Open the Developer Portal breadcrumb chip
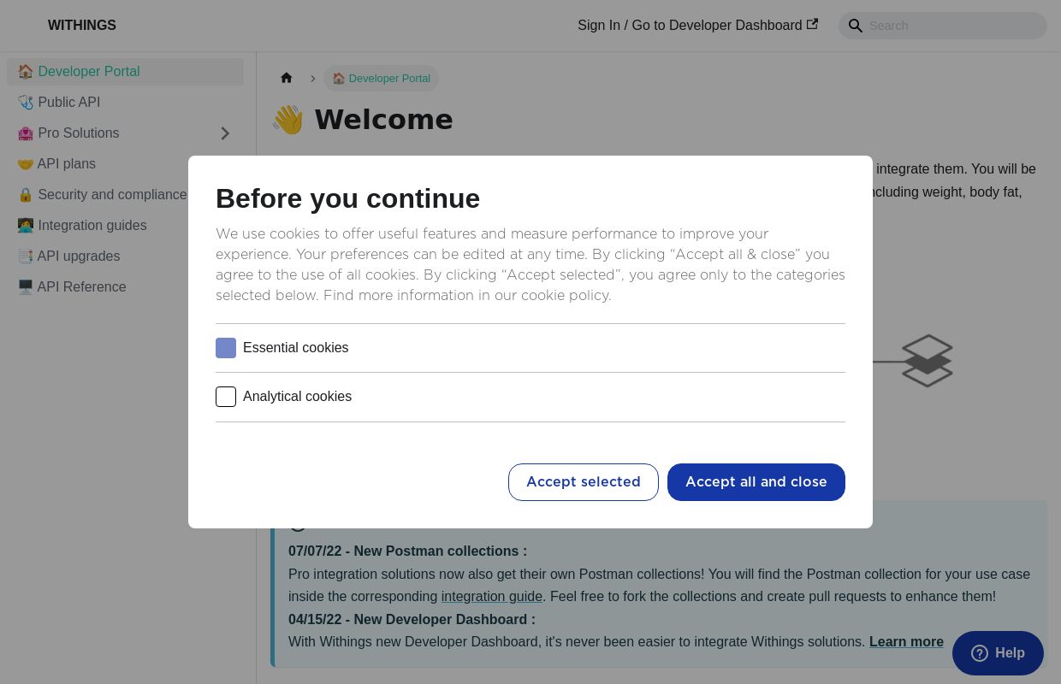 pyautogui.click(x=381, y=79)
